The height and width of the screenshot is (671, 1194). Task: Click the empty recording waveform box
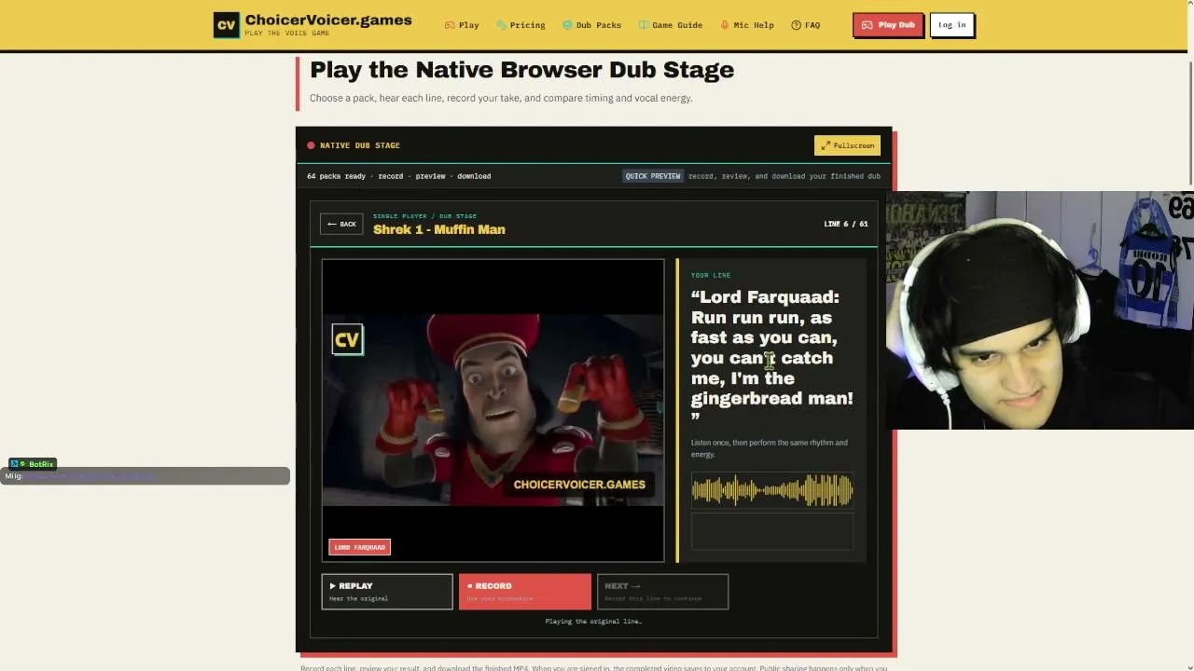point(771,531)
